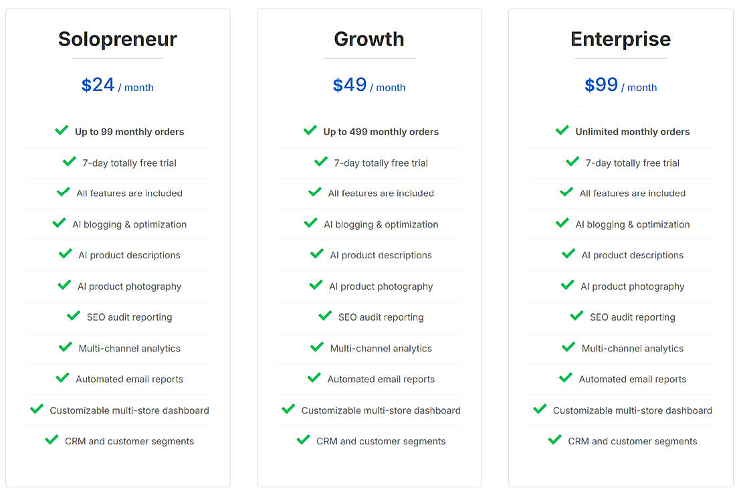Viewport: 741px width, 498px height.
Task: Click the checkmark beside Up to 499 monthly orders
Action: click(x=310, y=131)
